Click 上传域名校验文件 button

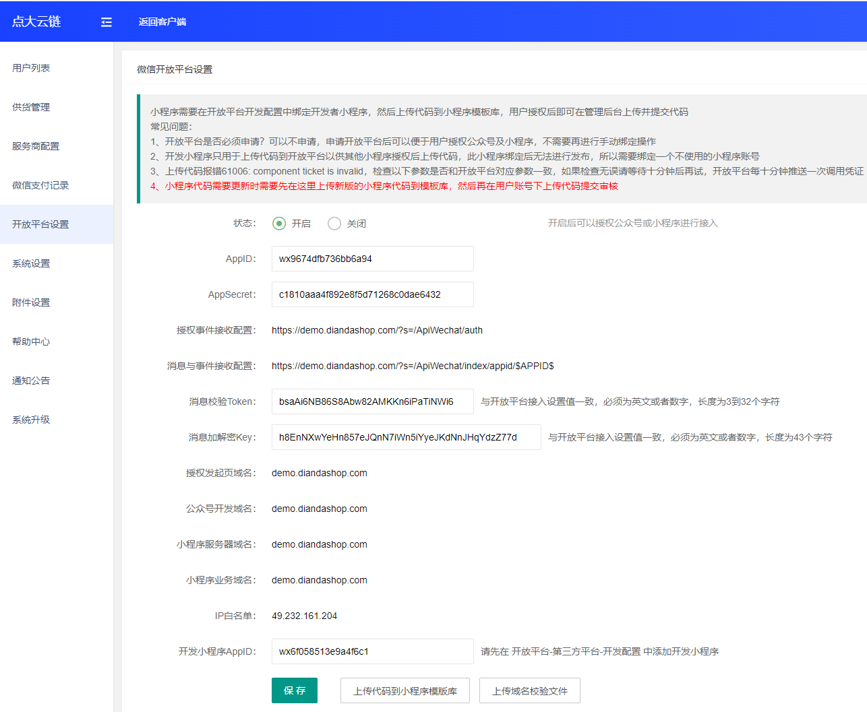coord(530,690)
